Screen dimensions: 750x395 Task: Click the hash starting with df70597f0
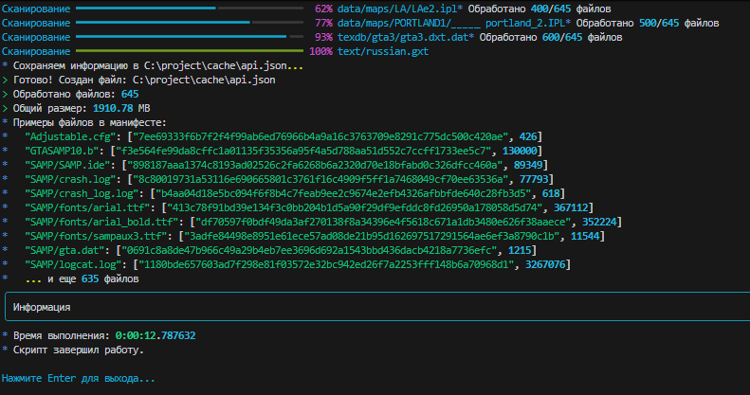(383, 222)
